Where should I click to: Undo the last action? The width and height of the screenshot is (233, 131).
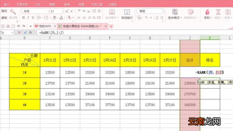[x=18, y=26]
